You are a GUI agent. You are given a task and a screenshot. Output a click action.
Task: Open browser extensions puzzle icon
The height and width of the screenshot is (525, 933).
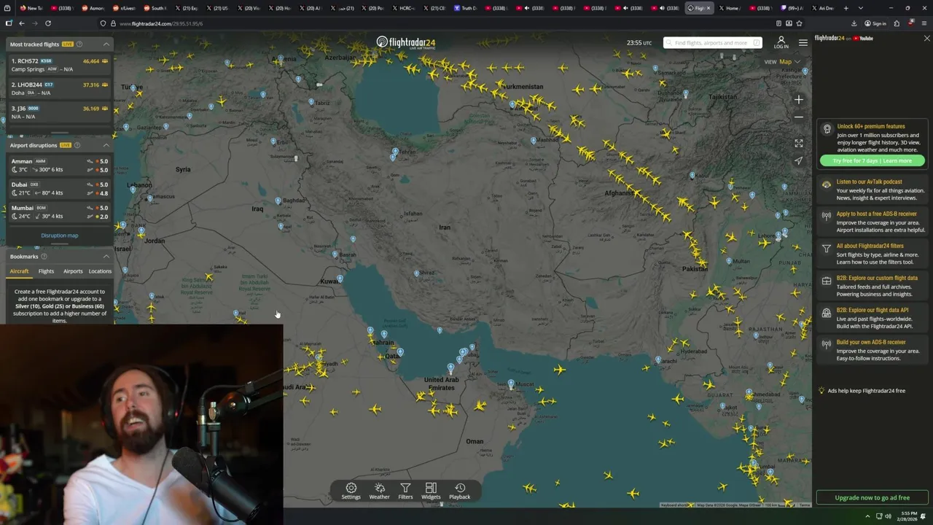click(897, 23)
